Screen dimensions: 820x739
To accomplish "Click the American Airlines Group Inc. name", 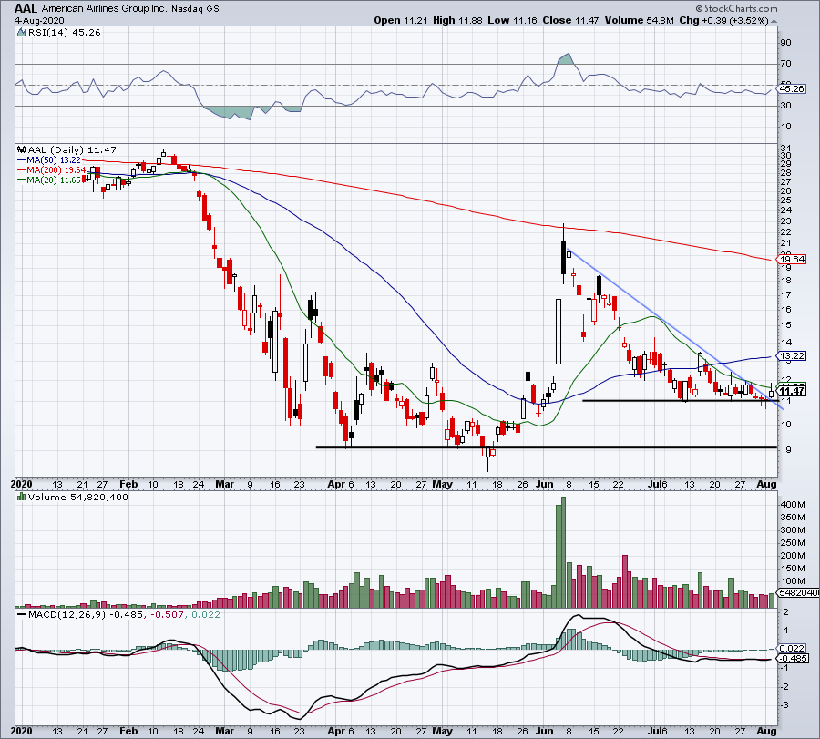I will (104, 9).
